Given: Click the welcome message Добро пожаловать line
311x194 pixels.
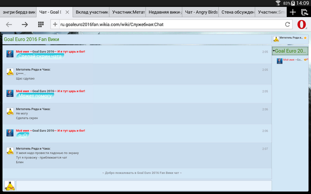Looking at the screenshot, I should pos(142,173).
